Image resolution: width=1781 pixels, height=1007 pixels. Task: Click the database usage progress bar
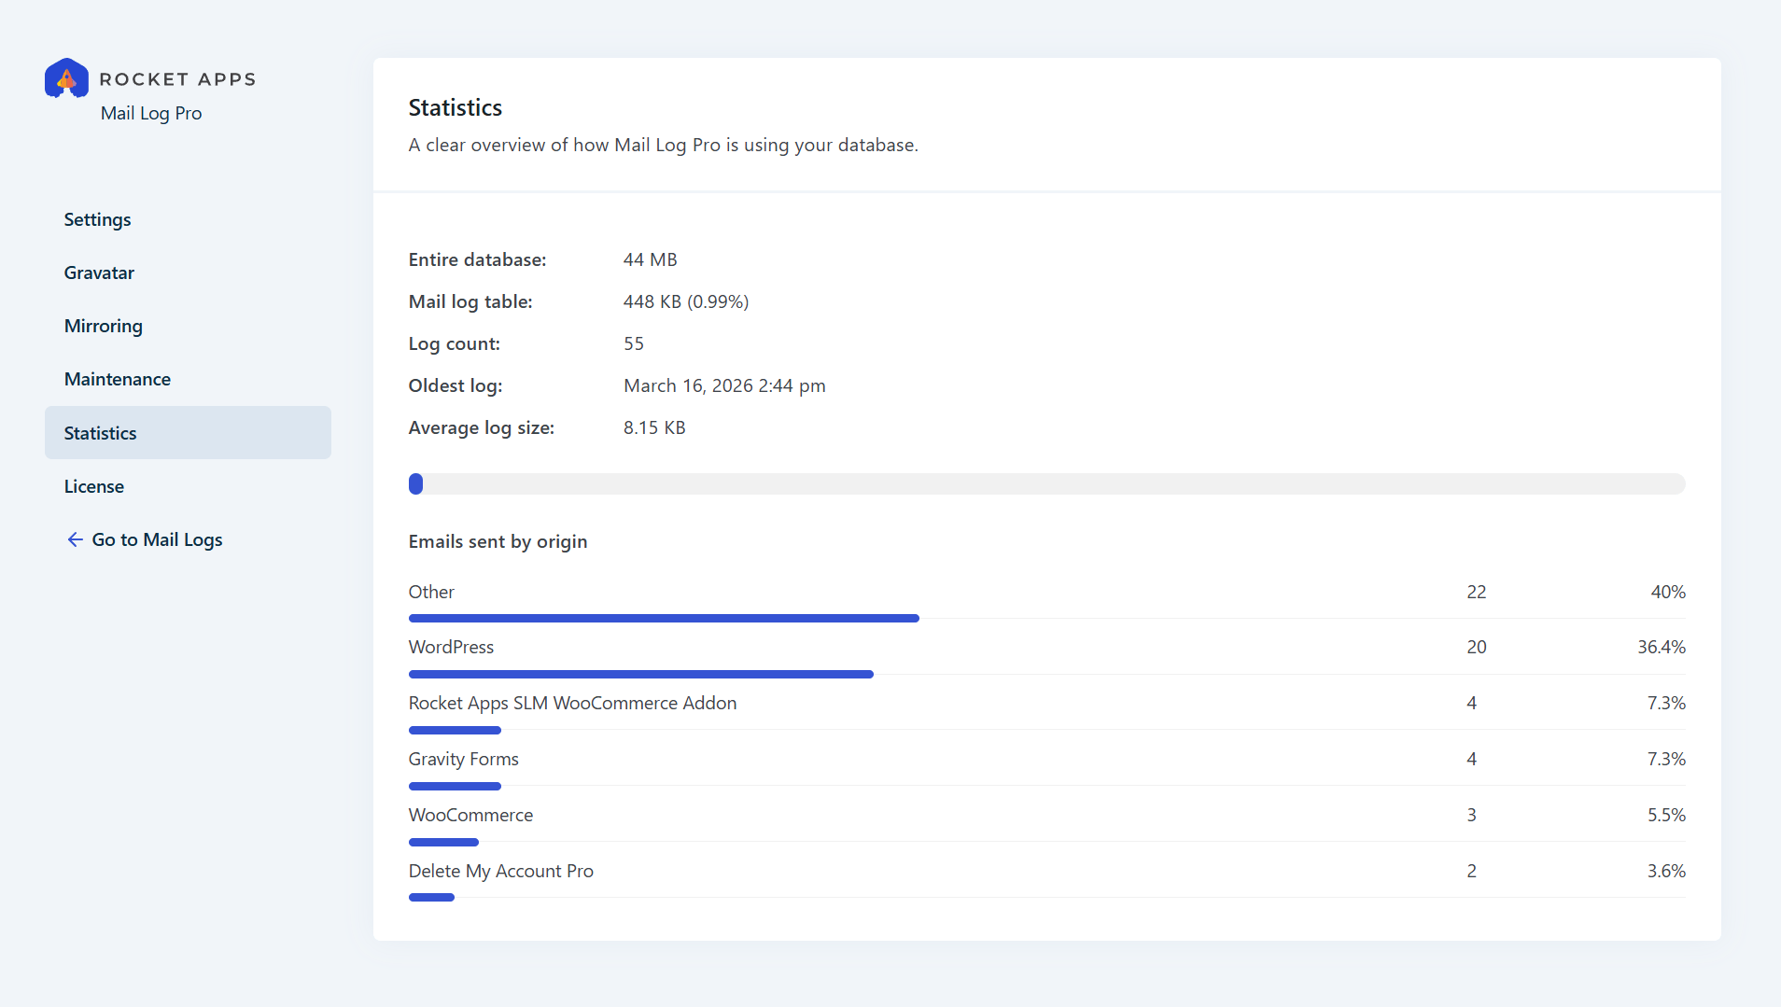1045,483
